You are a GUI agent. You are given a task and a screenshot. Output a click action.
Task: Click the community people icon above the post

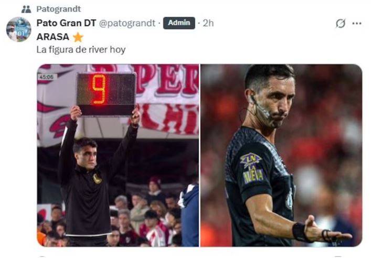(x=26, y=9)
